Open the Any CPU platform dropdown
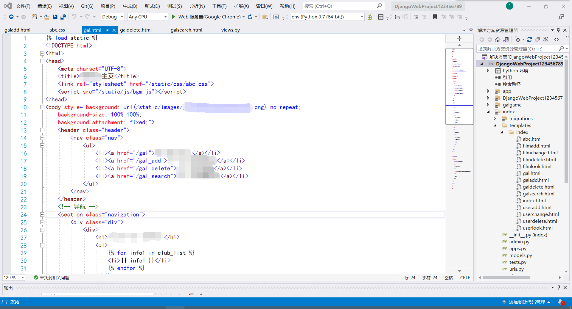The image size is (572, 309). pos(147,17)
